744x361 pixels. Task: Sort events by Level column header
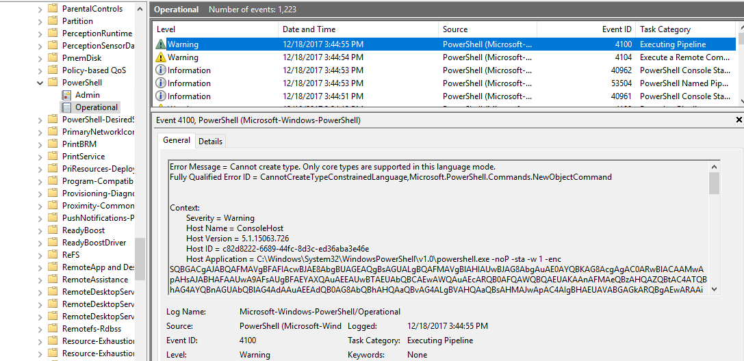click(x=166, y=29)
